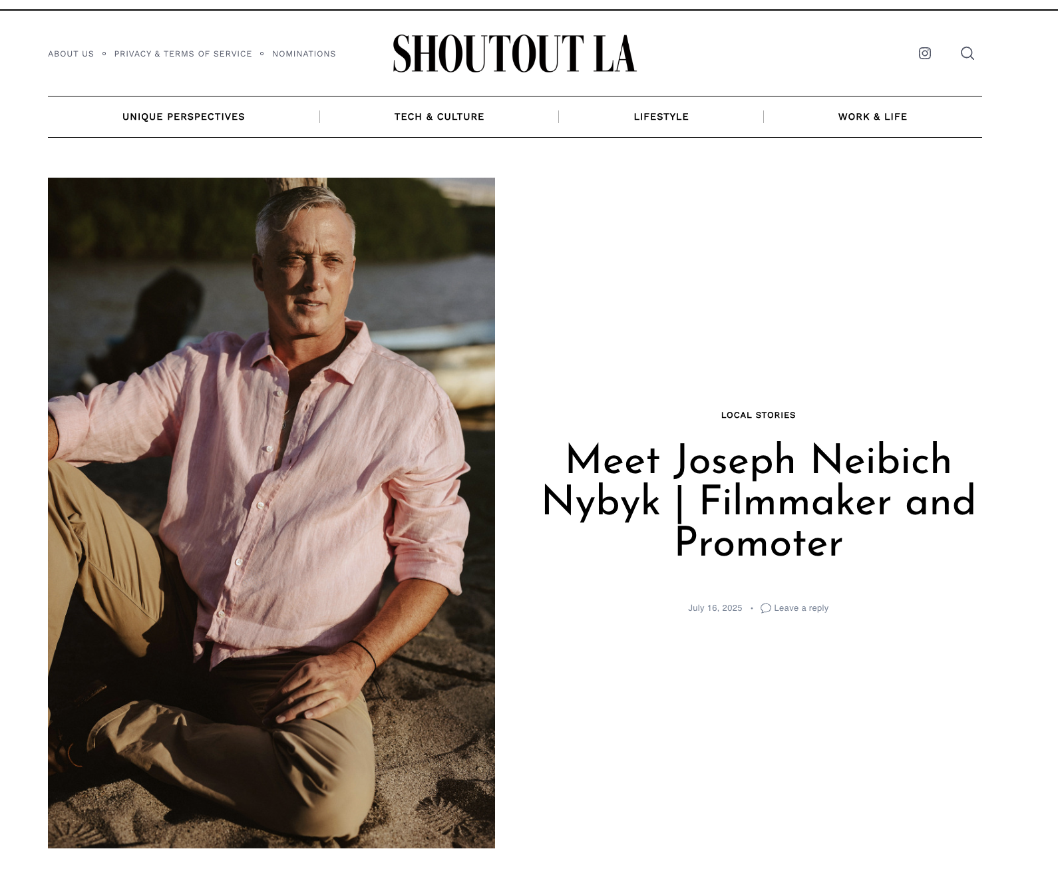The image size is (1058, 877).
Task: Click the dot separator between date and reply link
Action: (753, 608)
